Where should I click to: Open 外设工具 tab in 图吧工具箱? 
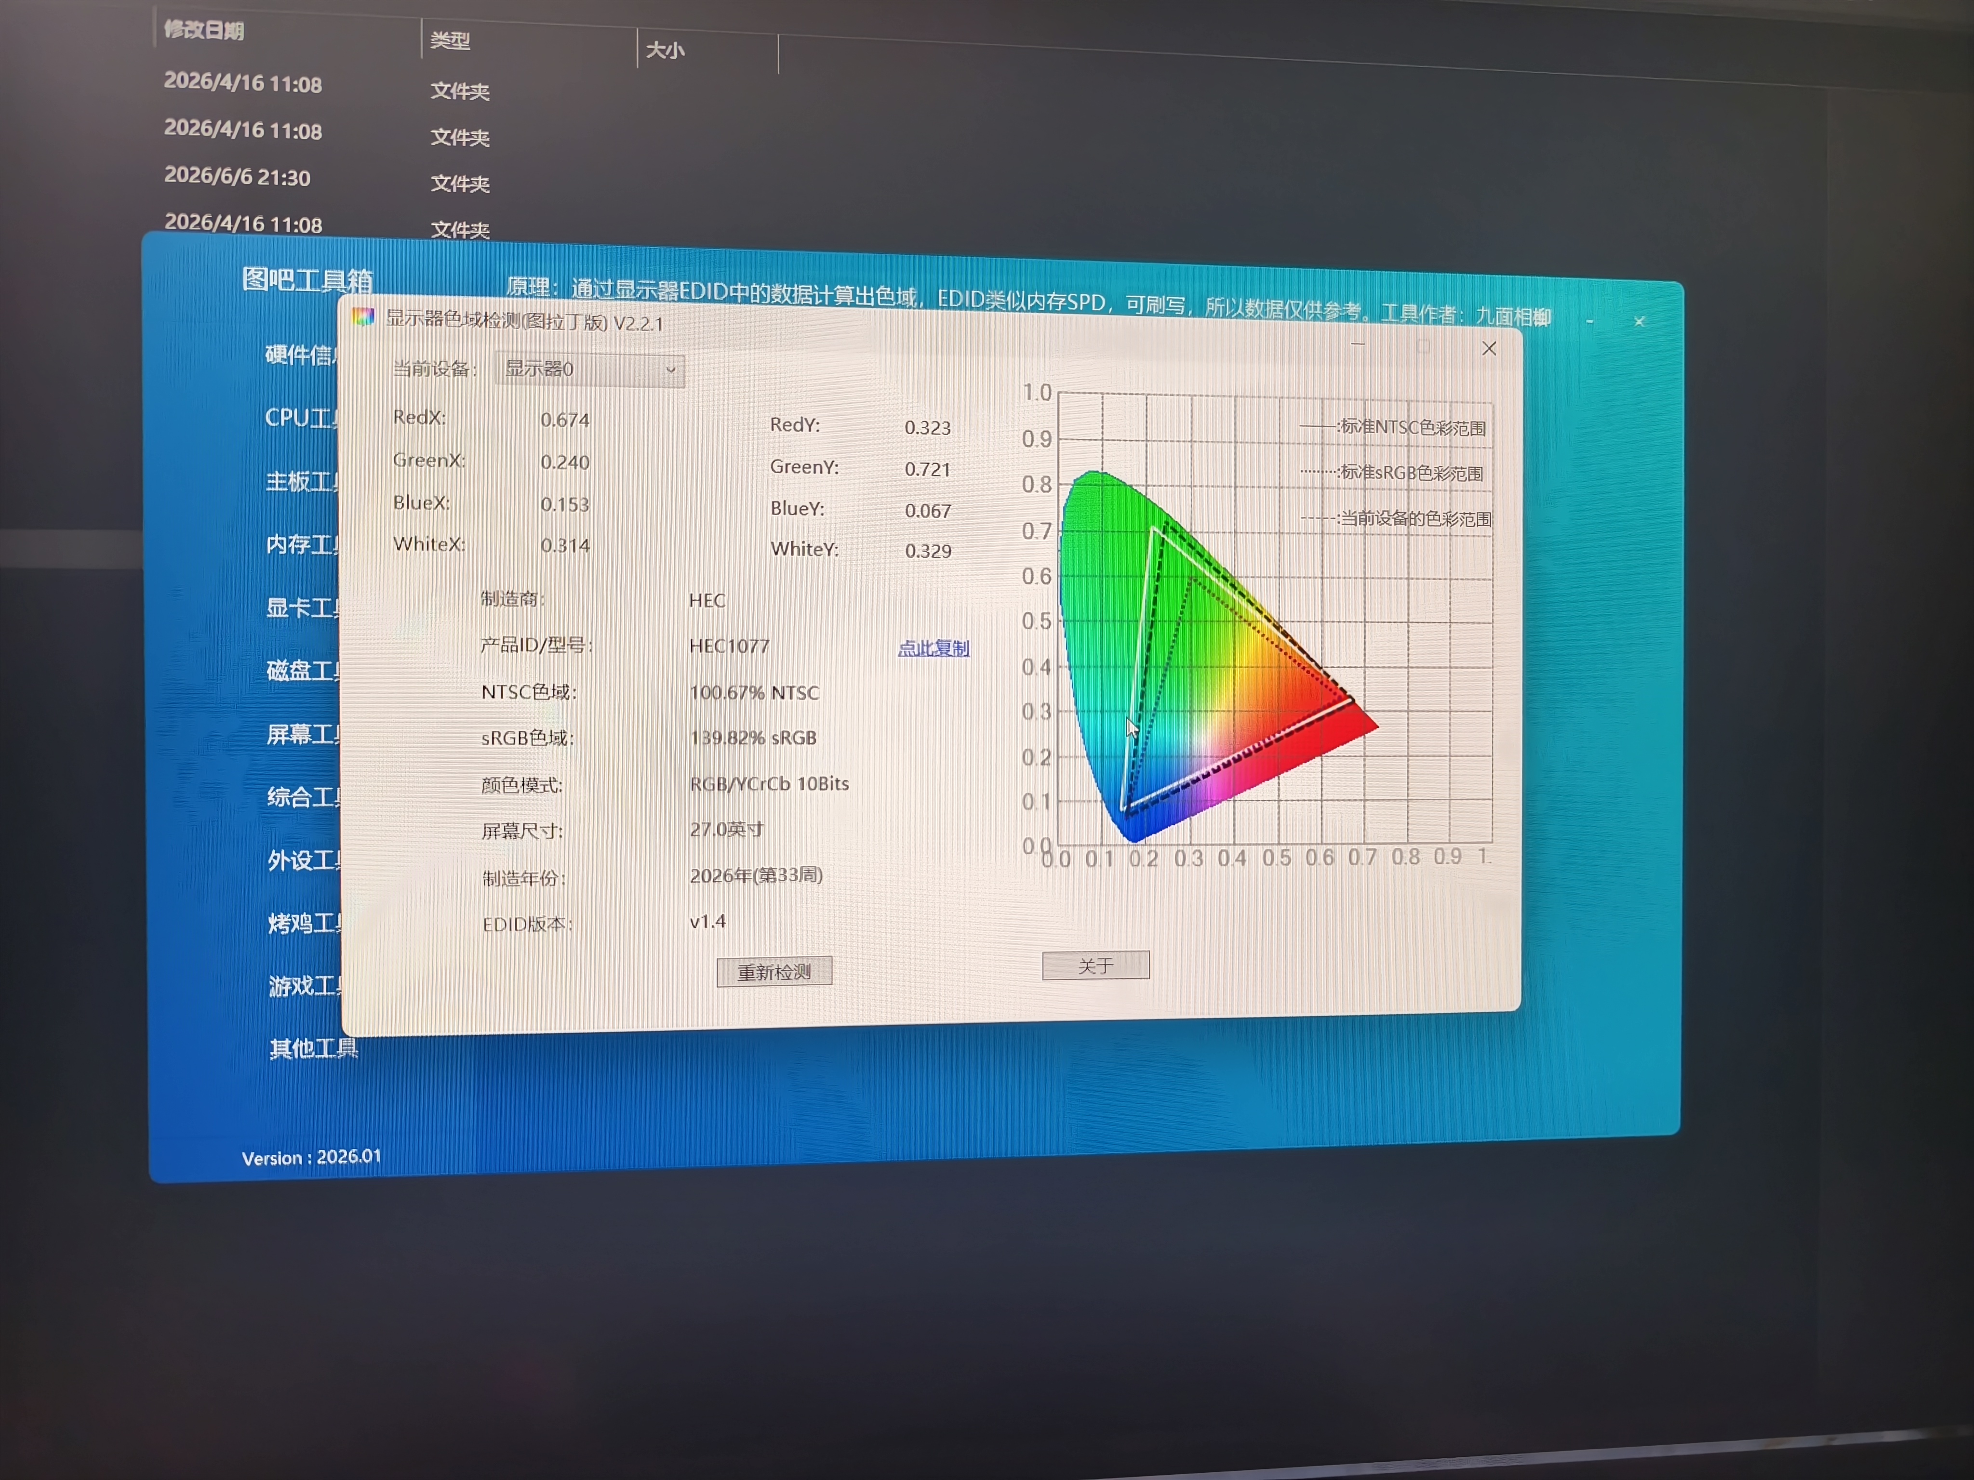(x=305, y=860)
